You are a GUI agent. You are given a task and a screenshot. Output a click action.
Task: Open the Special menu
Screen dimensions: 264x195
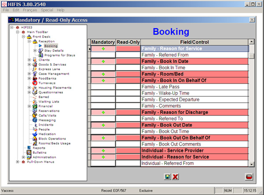point(47,10)
